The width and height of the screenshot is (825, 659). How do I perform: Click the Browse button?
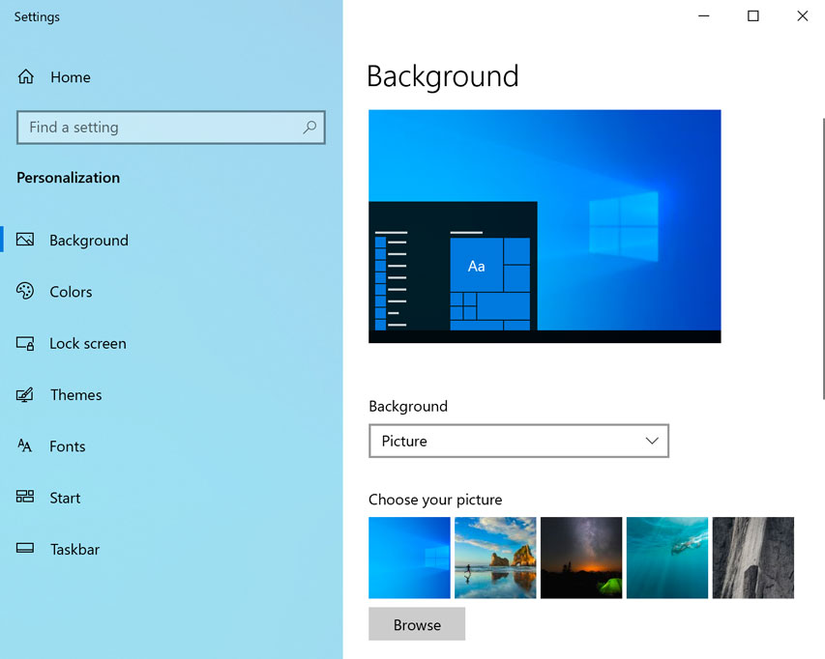coord(416,623)
